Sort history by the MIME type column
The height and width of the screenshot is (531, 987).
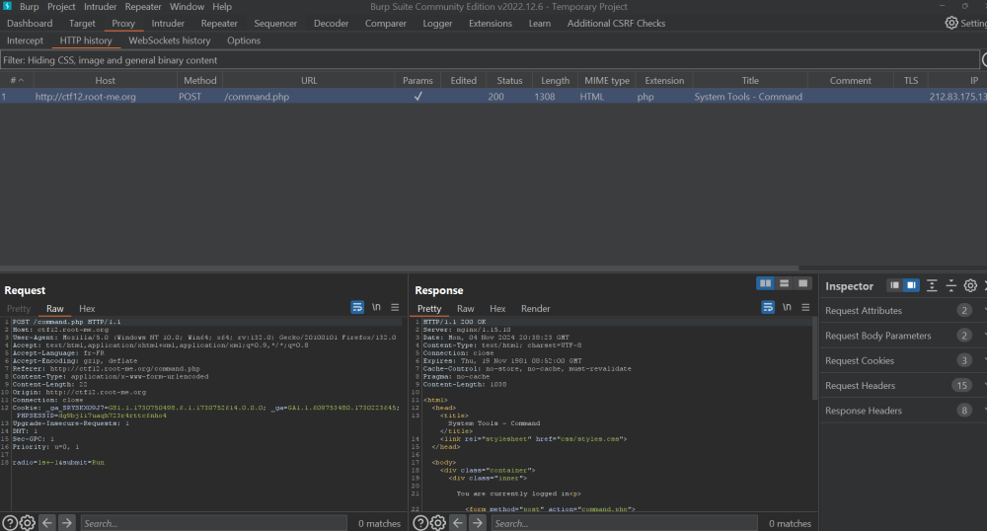pyautogui.click(x=606, y=80)
